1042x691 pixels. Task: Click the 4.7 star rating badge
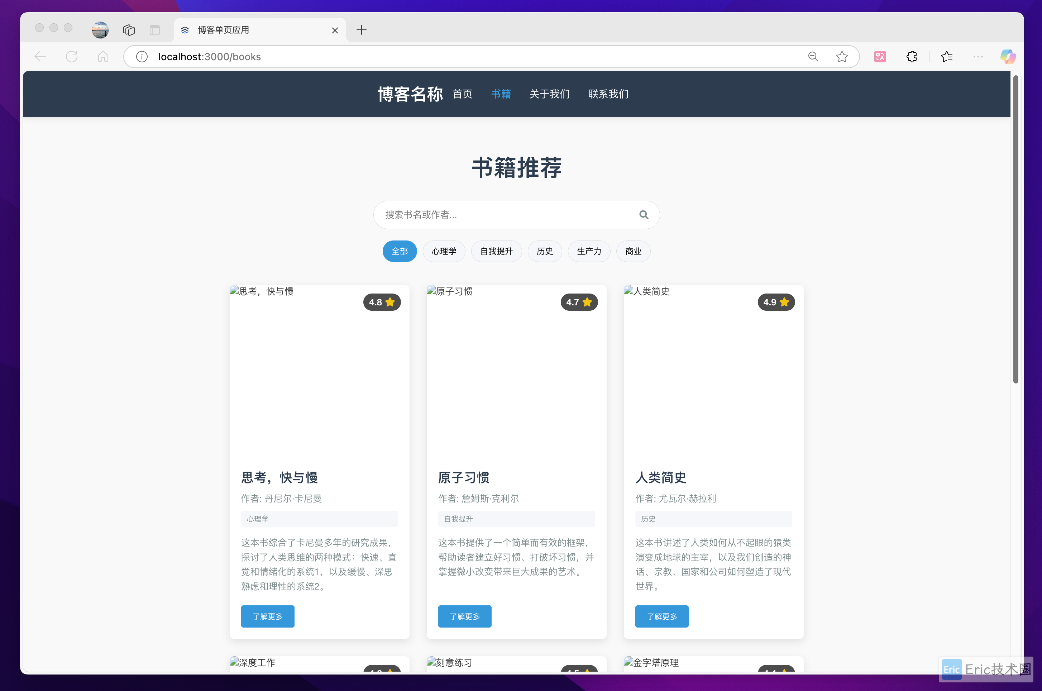click(x=579, y=302)
